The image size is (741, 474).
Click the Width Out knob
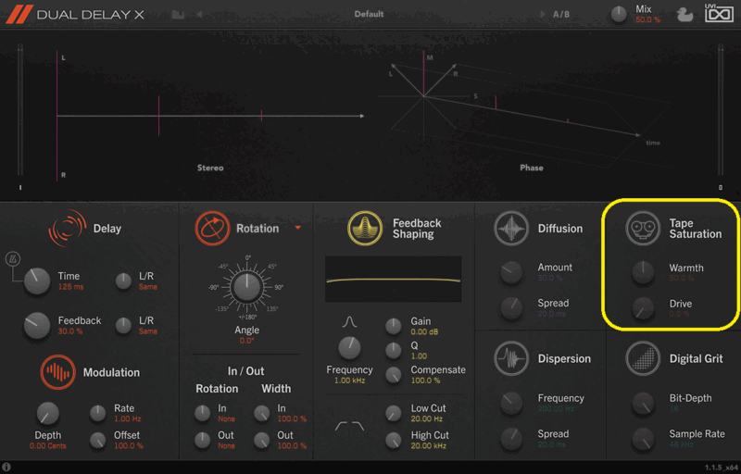[261, 441]
